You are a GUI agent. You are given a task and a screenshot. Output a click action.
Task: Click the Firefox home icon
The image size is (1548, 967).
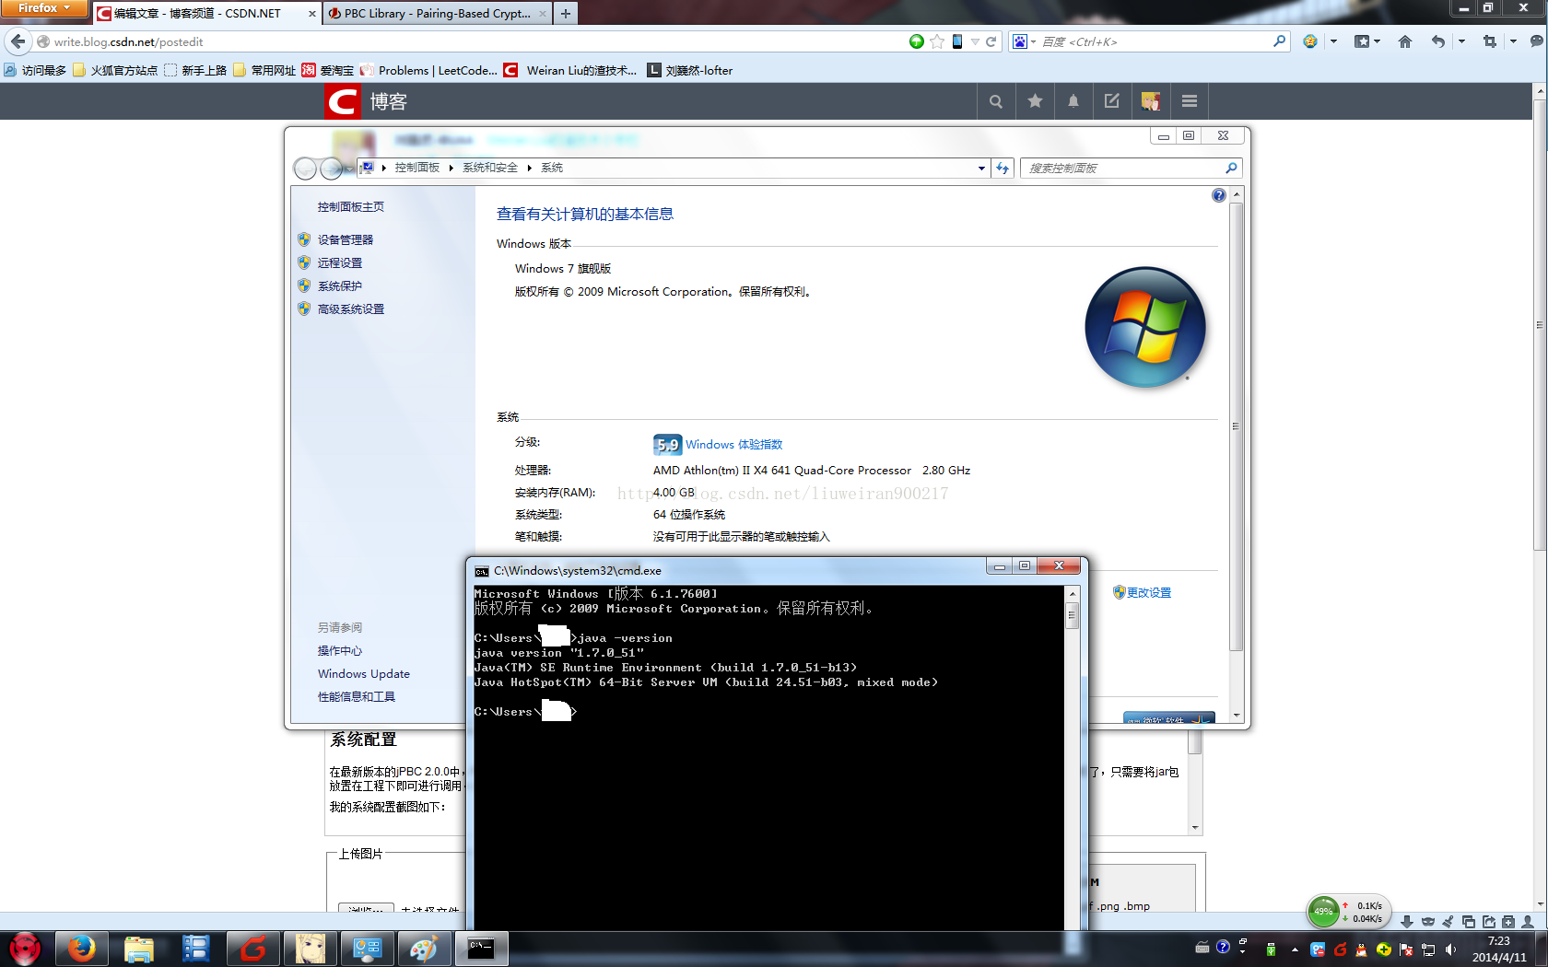[1405, 41]
